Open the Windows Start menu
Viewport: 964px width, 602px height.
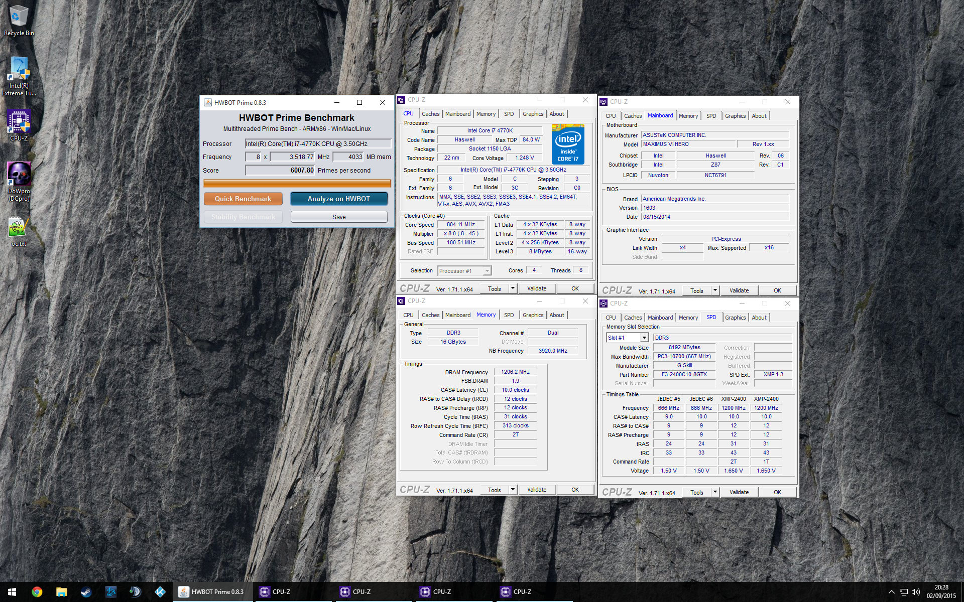12,592
